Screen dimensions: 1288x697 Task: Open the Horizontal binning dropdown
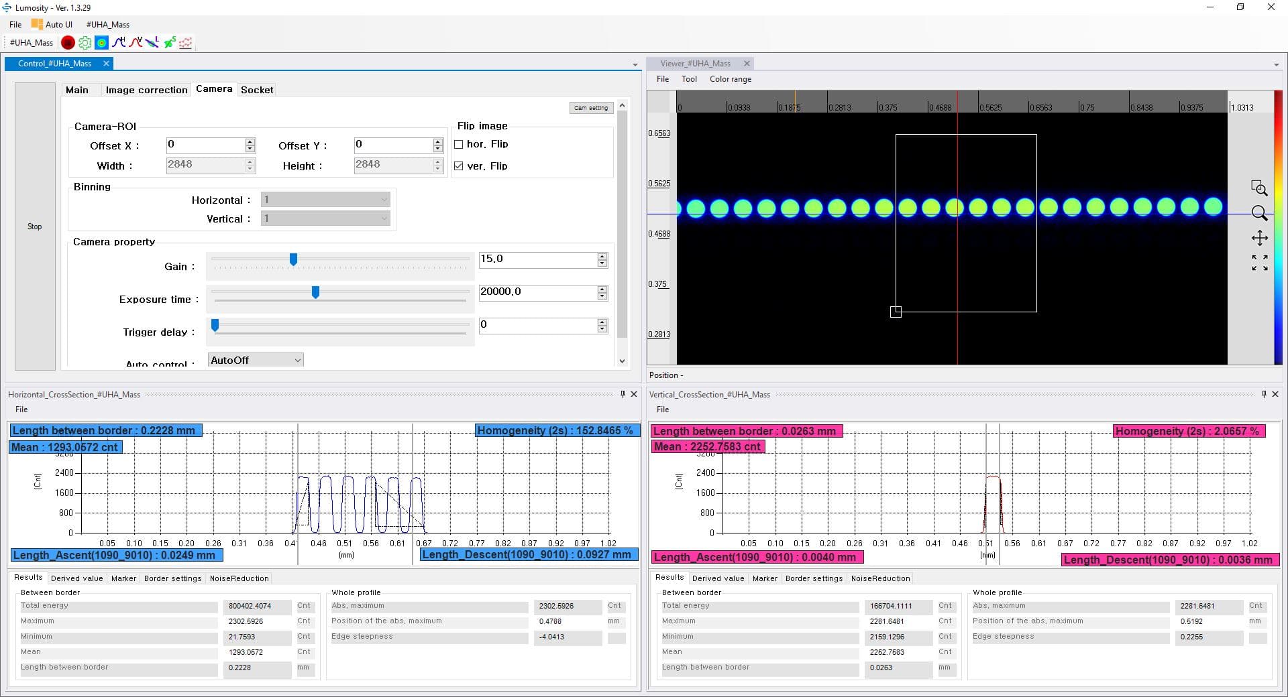point(325,200)
